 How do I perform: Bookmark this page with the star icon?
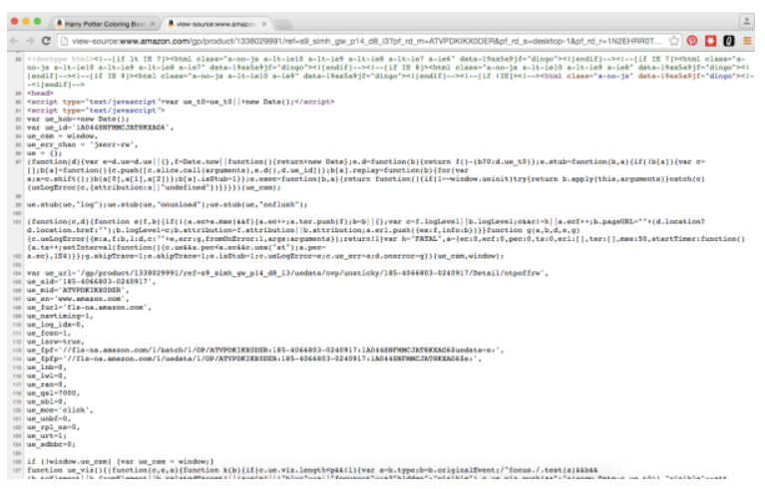(x=675, y=42)
